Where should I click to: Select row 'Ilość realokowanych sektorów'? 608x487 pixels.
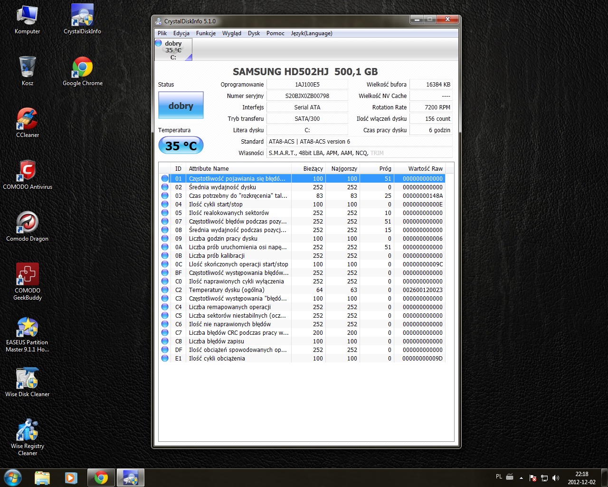(303, 213)
